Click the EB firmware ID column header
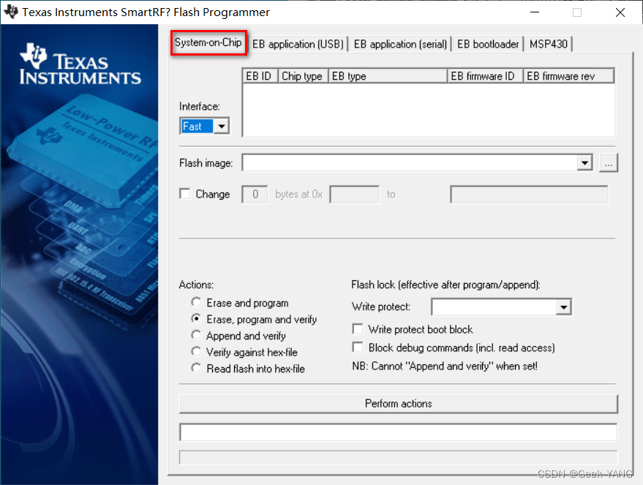Image resolution: width=643 pixels, height=485 pixels. click(x=485, y=76)
